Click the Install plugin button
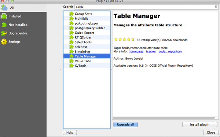Image resolution: width=220 pixels, height=137 pixels. (x=200, y=125)
